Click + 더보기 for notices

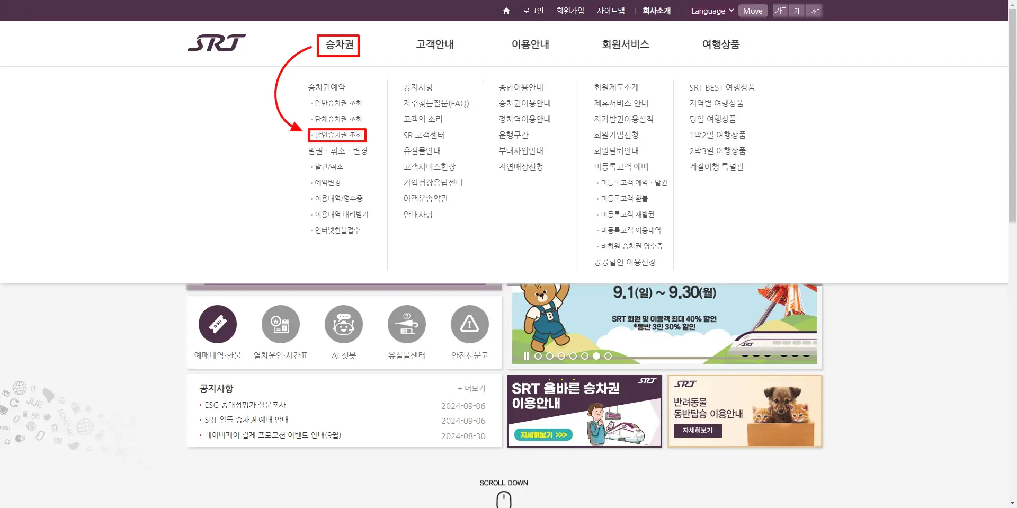point(471,388)
